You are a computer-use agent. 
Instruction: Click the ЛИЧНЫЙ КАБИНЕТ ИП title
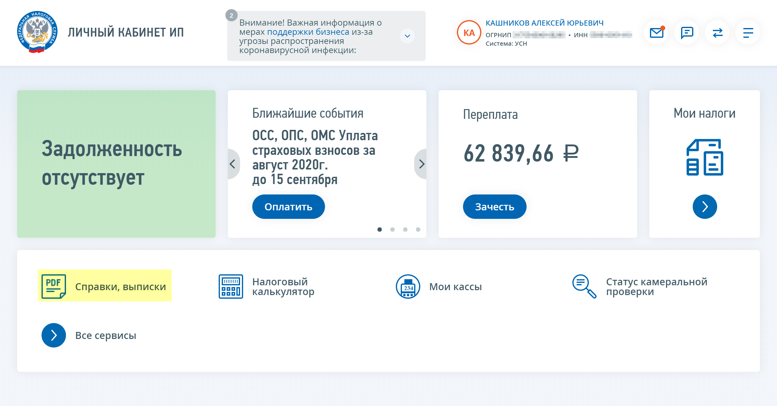(x=126, y=32)
